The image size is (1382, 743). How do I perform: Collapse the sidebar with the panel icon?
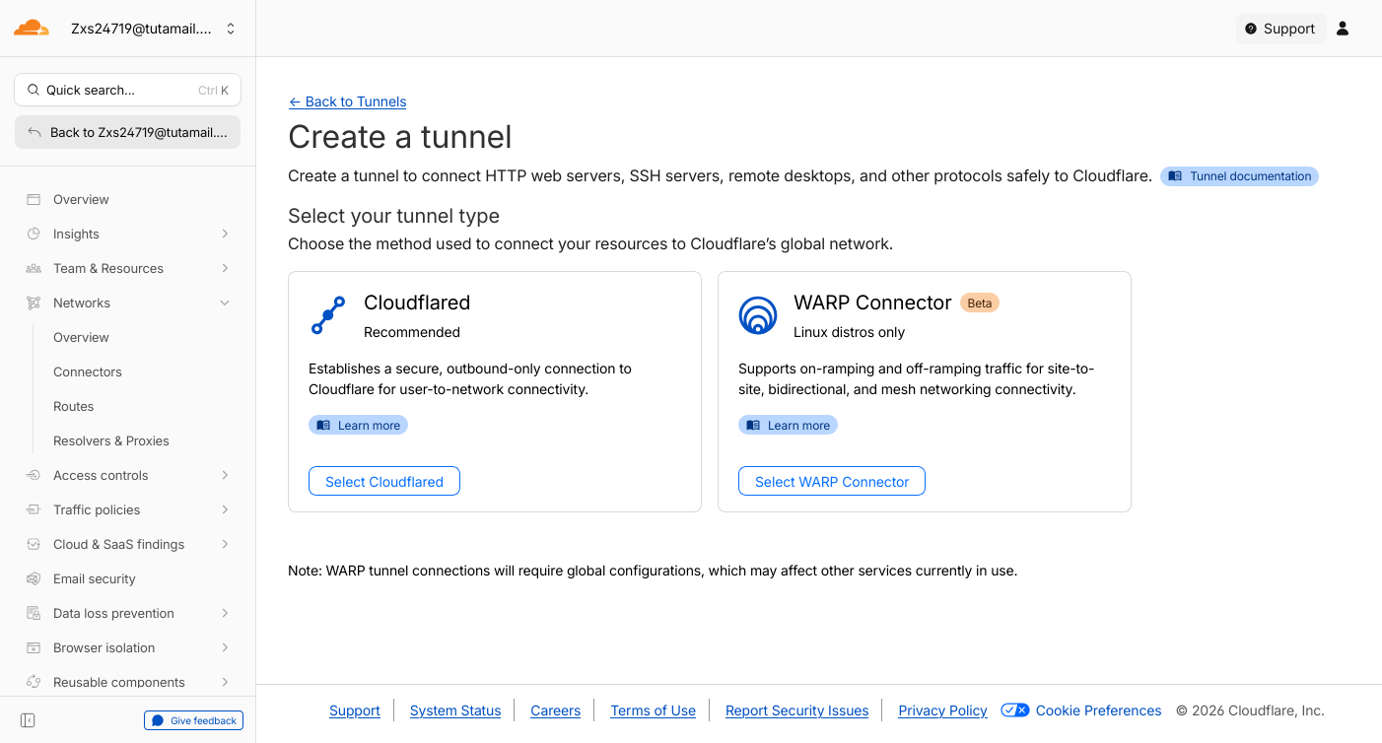pos(28,720)
